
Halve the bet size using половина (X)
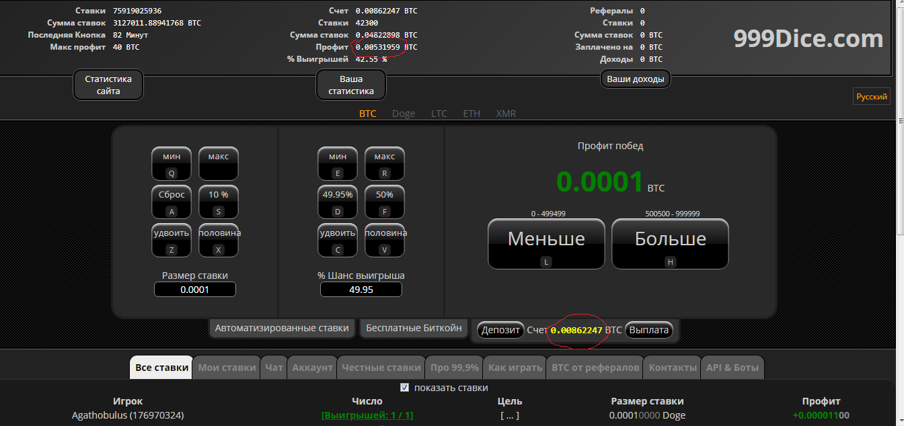coord(219,241)
